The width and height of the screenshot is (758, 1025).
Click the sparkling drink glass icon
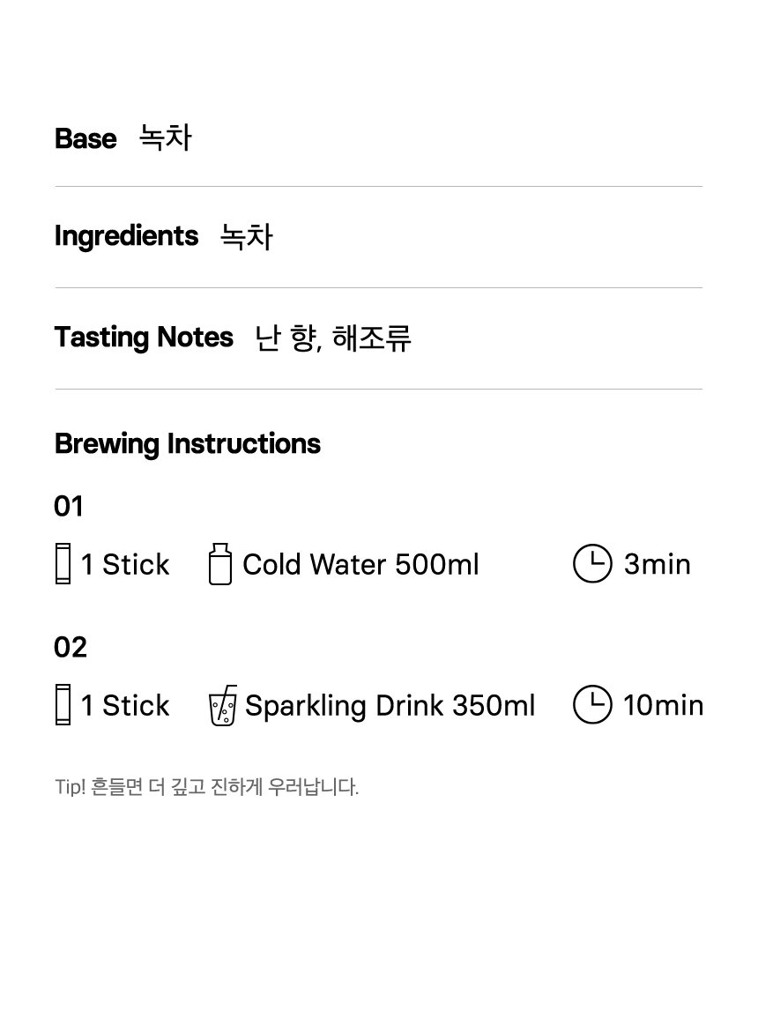(x=222, y=705)
